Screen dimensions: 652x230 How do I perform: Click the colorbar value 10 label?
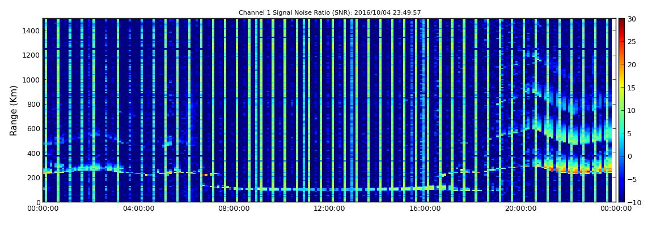pyautogui.click(x=633, y=110)
